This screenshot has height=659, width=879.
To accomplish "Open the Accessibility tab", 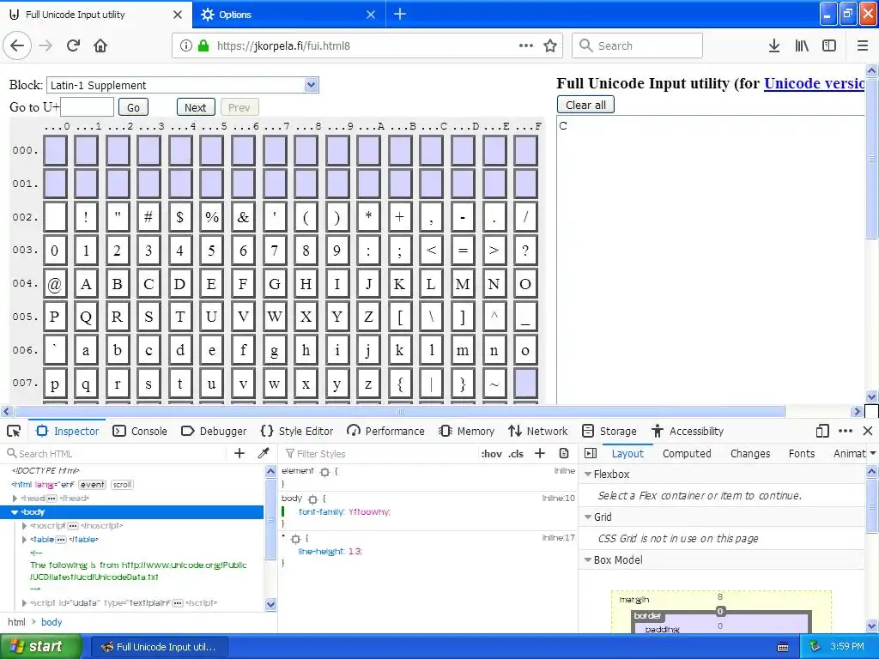I will (688, 431).
